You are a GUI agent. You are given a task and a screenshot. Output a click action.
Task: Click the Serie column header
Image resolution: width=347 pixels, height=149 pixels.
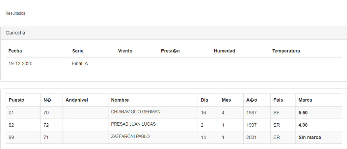(x=78, y=51)
